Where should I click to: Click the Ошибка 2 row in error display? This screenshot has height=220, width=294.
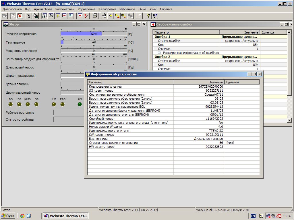220,57
